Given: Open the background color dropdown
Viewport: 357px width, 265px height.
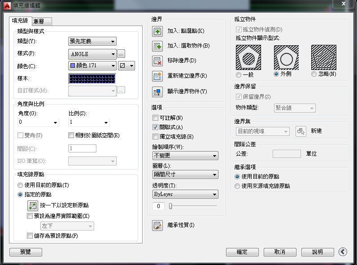Looking at the screenshot, I should 126,65.
